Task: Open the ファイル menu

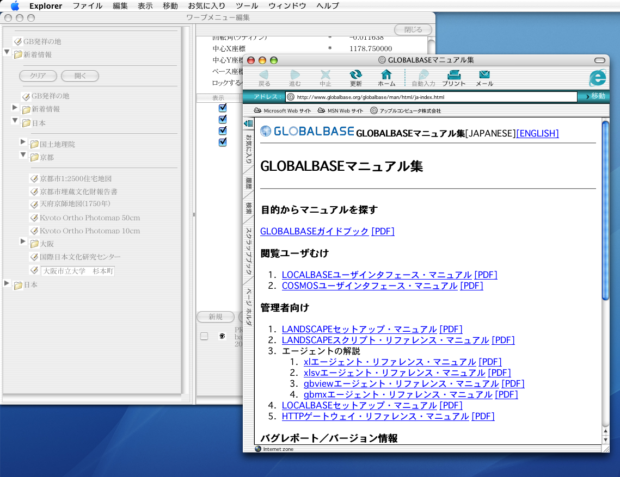Action: (x=88, y=5)
